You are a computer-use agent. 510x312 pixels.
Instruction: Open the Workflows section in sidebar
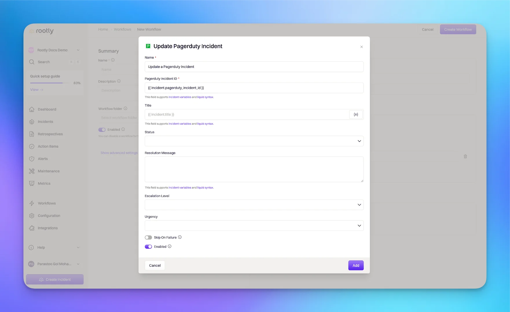pos(47,203)
